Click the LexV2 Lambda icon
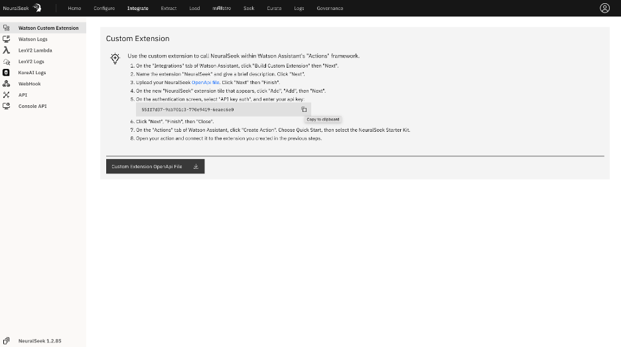 tap(6, 50)
